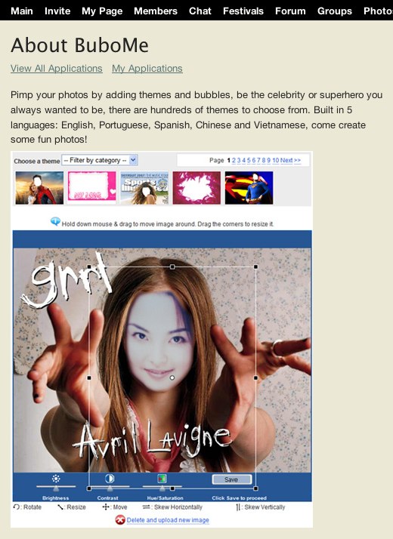Click Delete and upload new image

(x=168, y=520)
